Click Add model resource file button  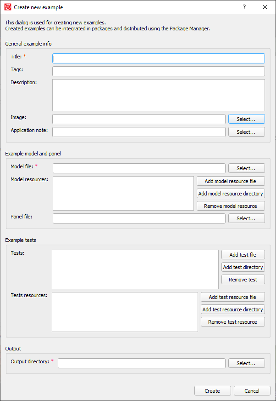(231, 181)
